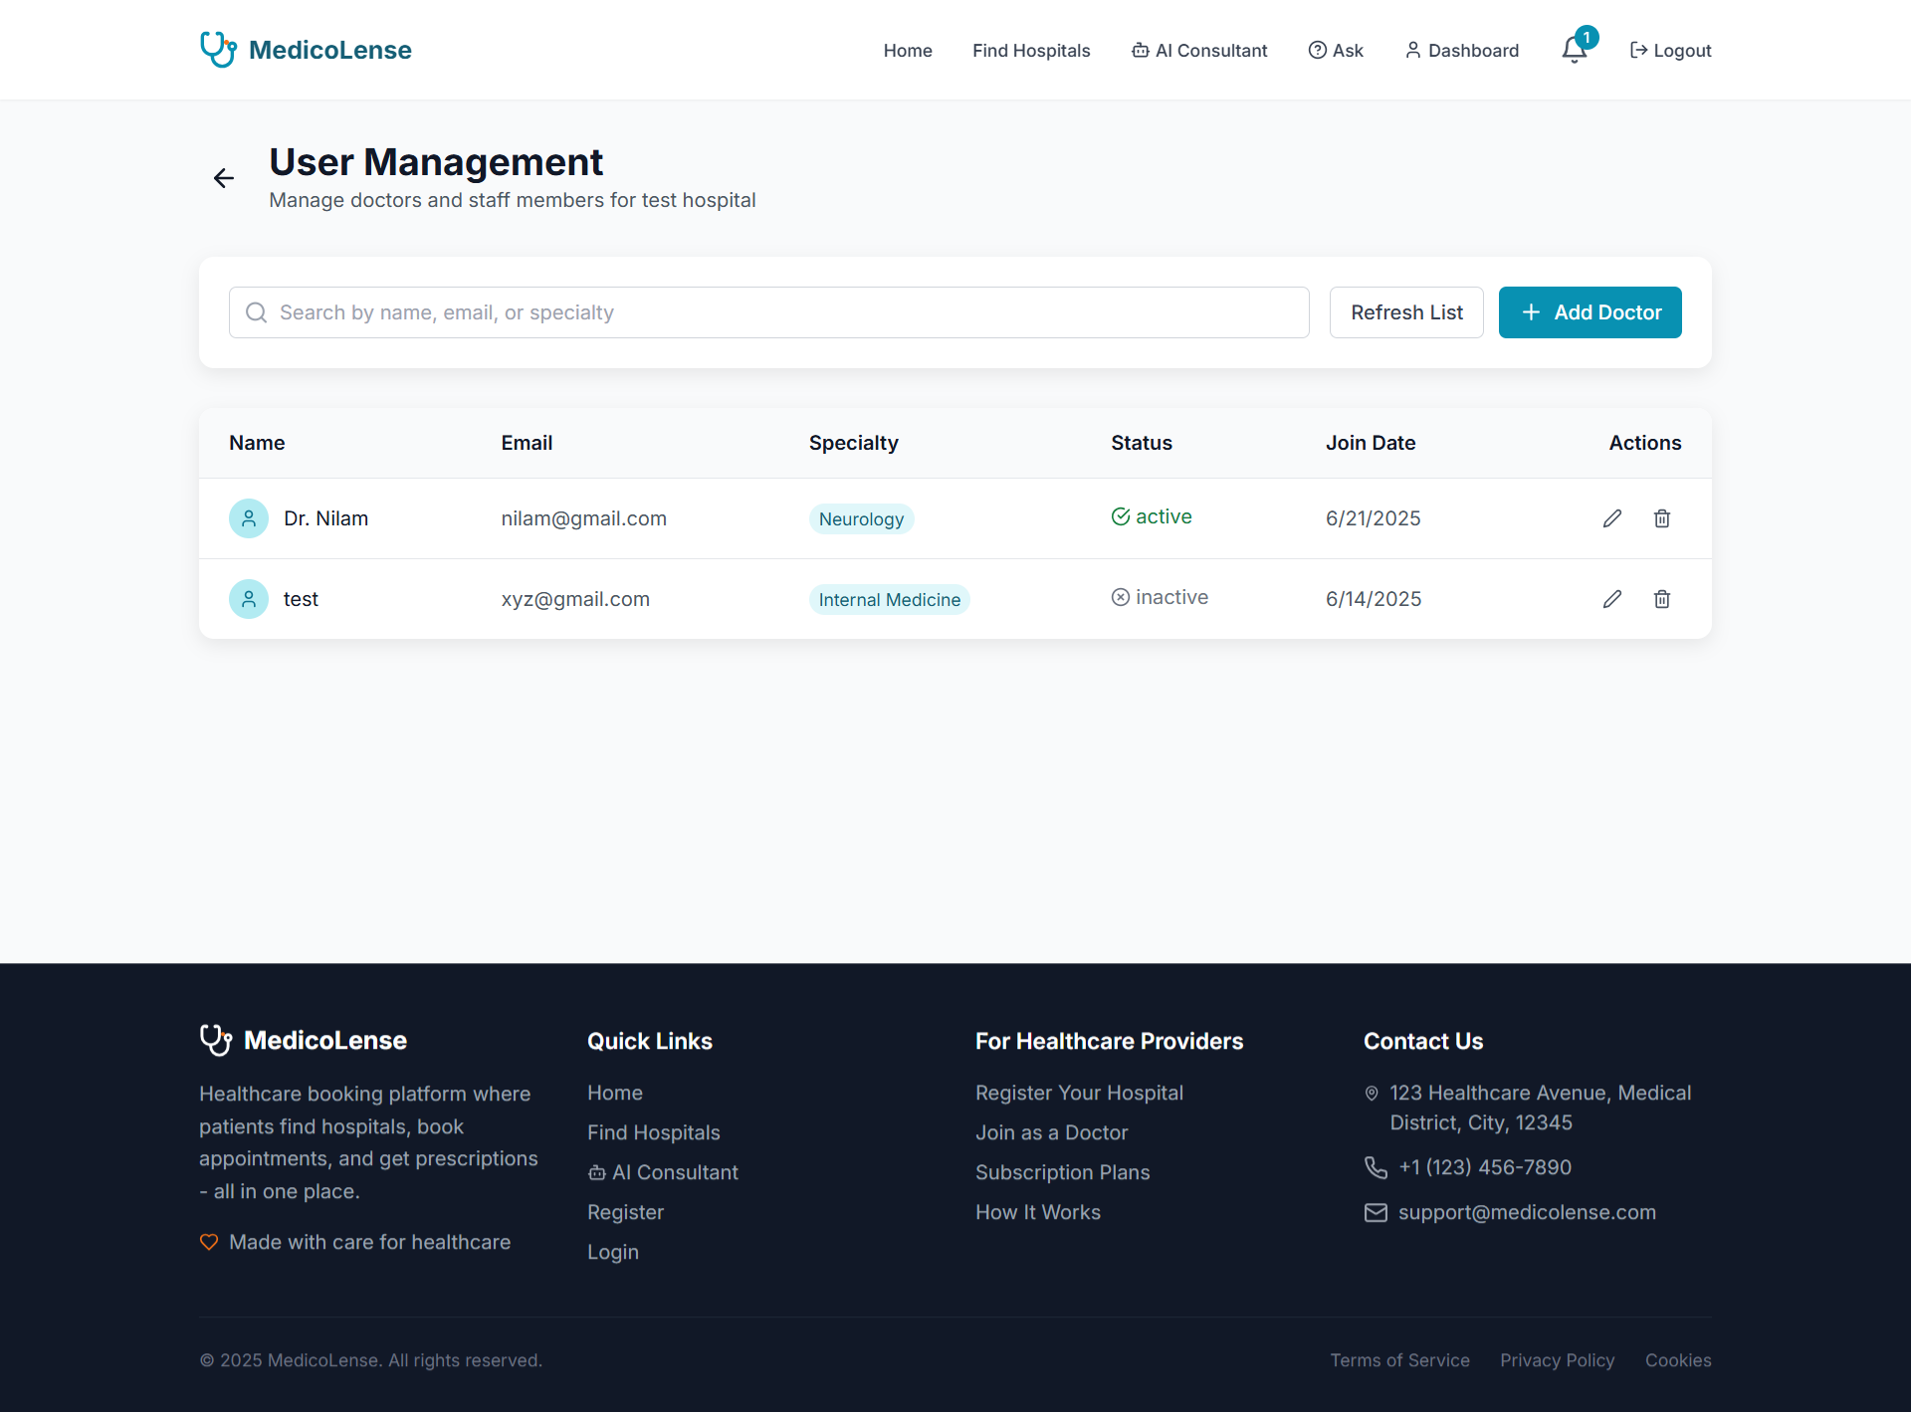Edit the test user's row

(1612, 599)
